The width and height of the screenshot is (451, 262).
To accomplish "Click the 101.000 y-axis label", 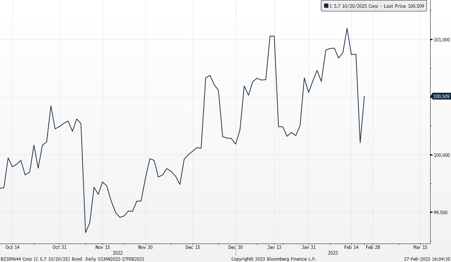I will pos(441,39).
